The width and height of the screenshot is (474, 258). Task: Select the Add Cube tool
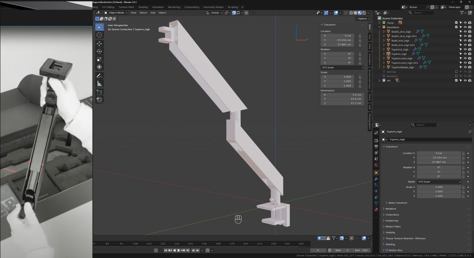pos(99,92)
